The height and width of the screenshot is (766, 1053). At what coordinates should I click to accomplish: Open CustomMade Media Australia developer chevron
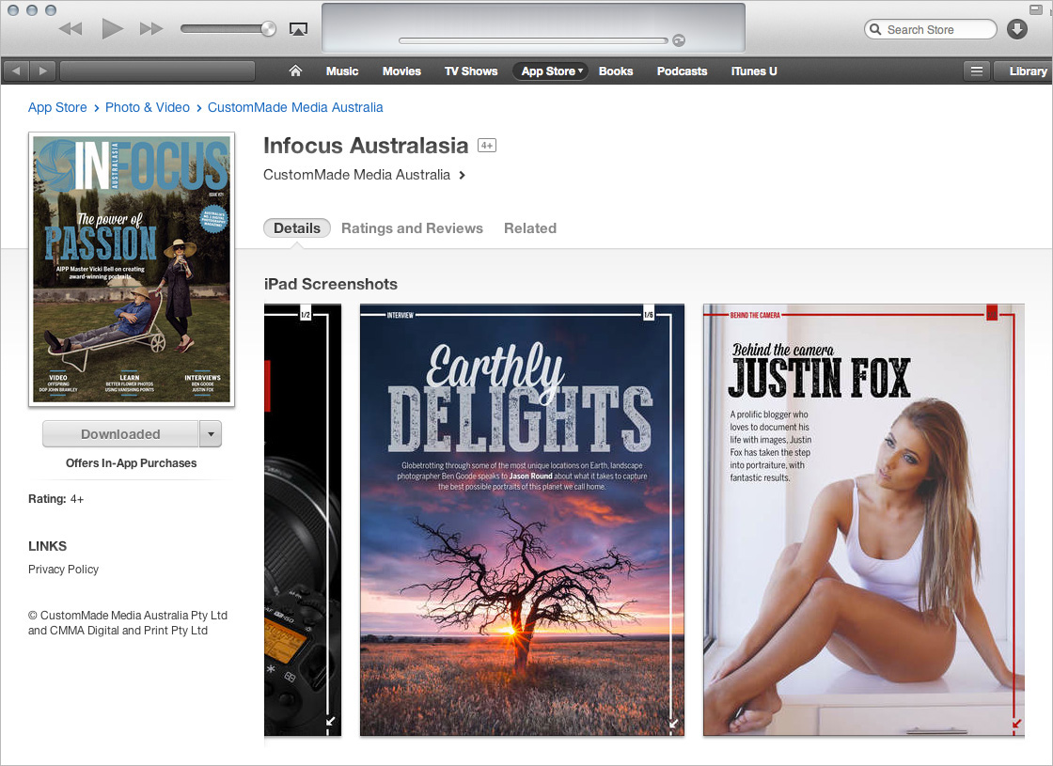coord(463,175)
